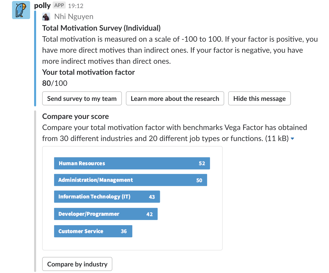Click the polly parrot app avatar
The width and height of the screenshot is (329, 273).
click(21, 10)
